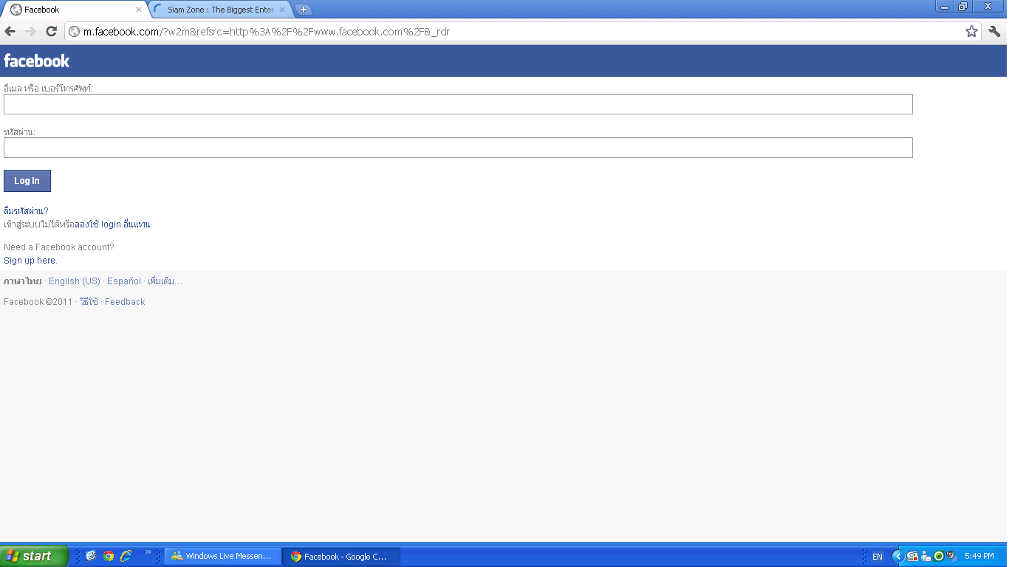Restore down the Chrome window
Image resolution: width=1009 pixels, height=567 pixels.
(962, 7)
